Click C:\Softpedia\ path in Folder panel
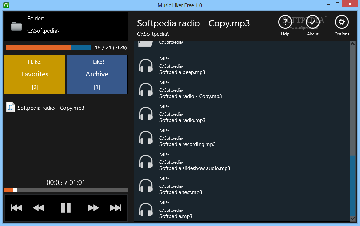Image resolution: width=360 pixels, height=226 pixels. click(44, 31)
